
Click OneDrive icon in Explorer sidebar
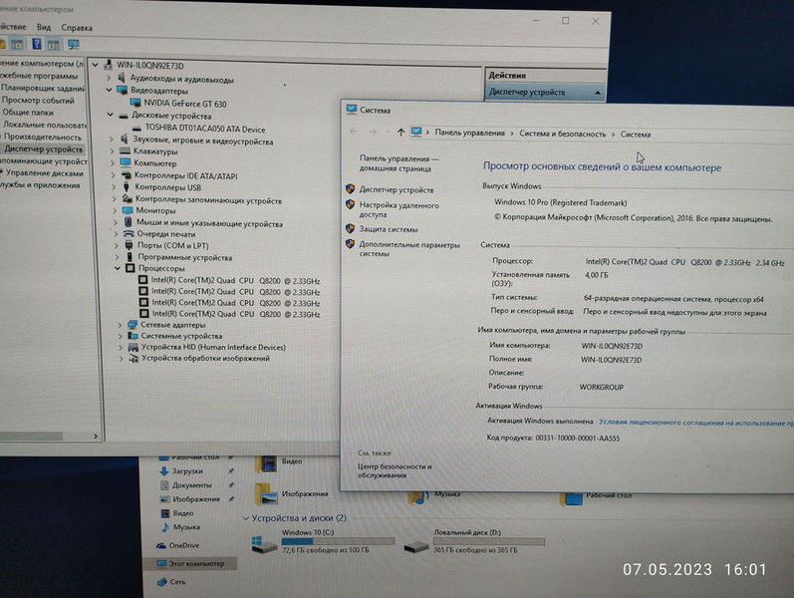(x=162, y=545)
